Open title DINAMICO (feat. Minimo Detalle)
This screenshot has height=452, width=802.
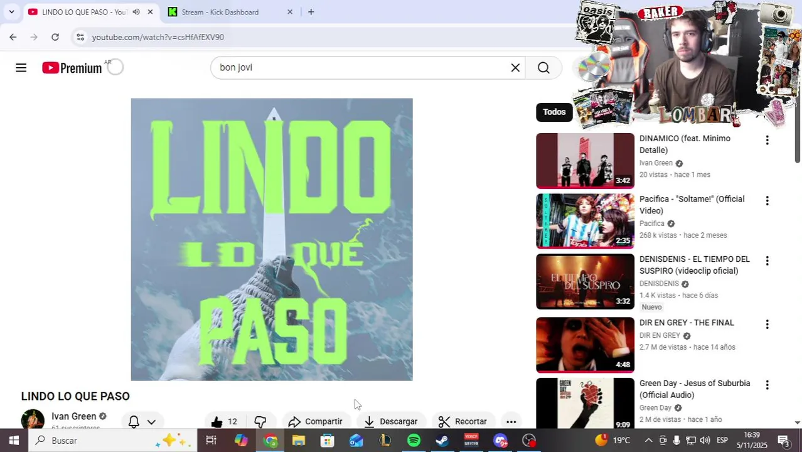pyautogui.click(x=685, y=144)
